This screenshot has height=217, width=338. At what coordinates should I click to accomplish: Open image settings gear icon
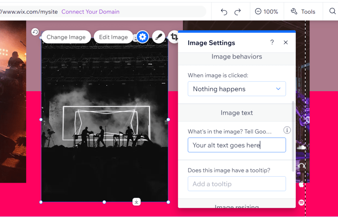click(142, 37)
